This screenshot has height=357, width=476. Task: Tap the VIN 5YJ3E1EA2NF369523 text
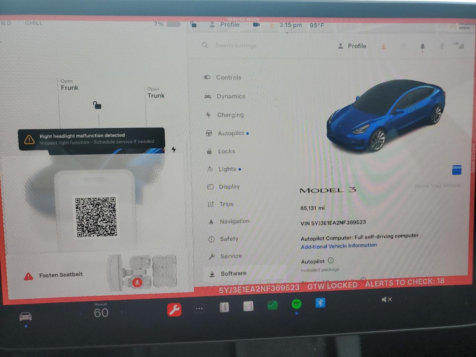pyautogui.click(x=333, y=223)
